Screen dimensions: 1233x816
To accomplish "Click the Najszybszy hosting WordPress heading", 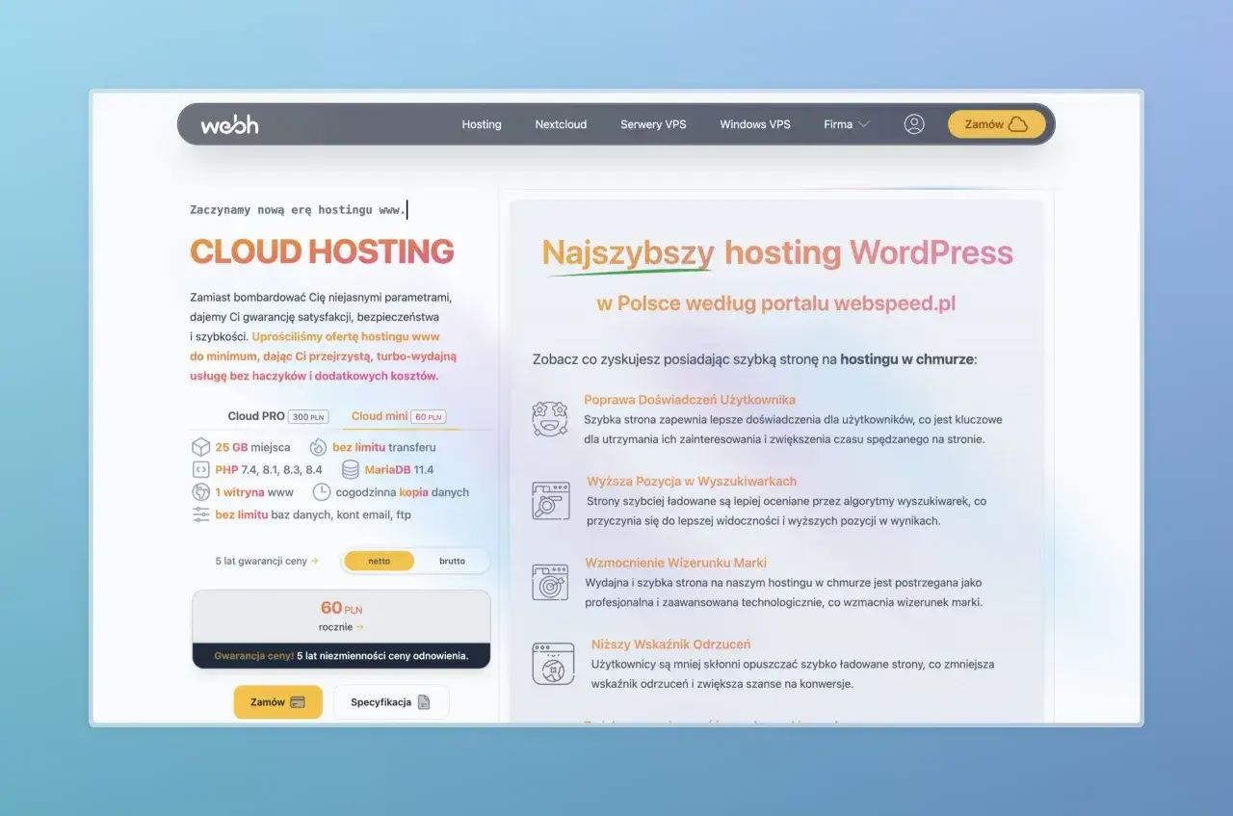I will [777, 253].
